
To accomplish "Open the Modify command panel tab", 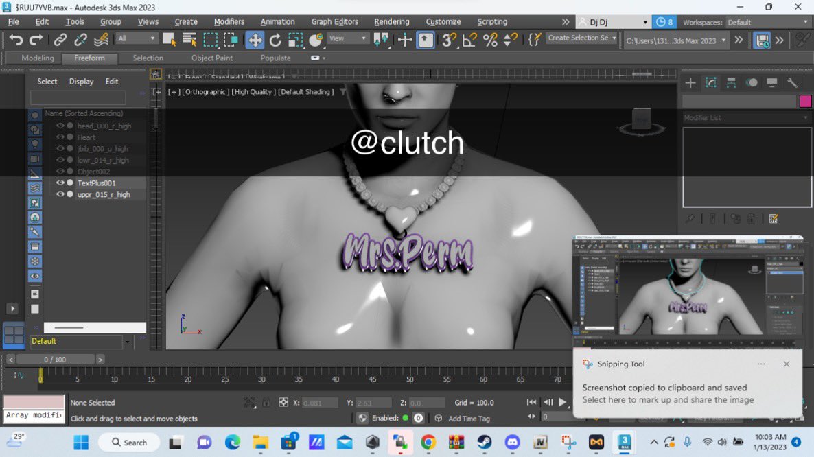I will click(x=710, y=82).
